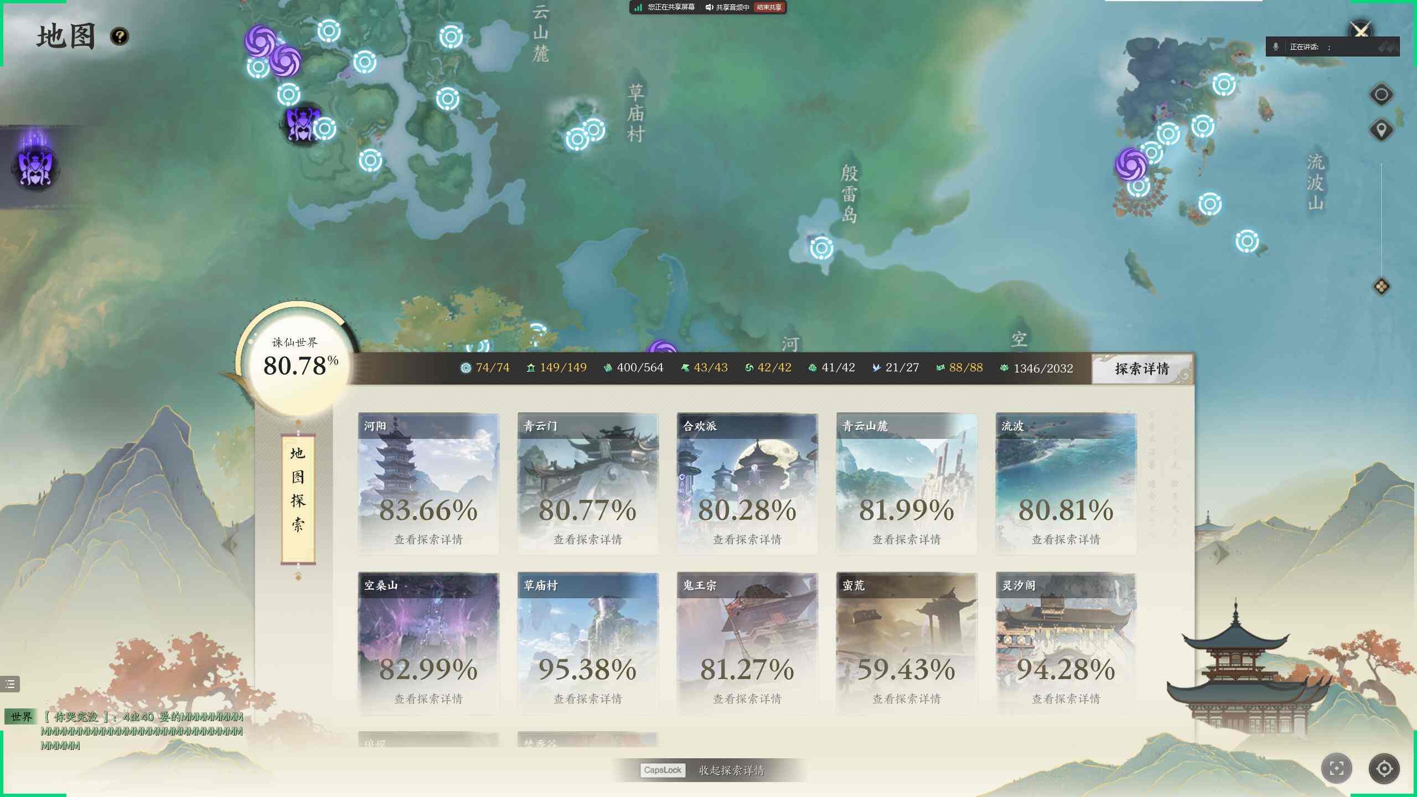Click the lotus icon beside 1346/2032
The width and height of the screenshot is (1417, 797).
[x=1004, y=368]
